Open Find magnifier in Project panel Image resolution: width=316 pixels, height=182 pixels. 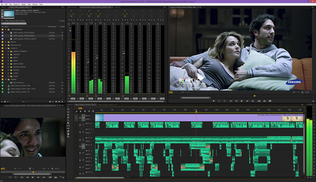[53, 102]
